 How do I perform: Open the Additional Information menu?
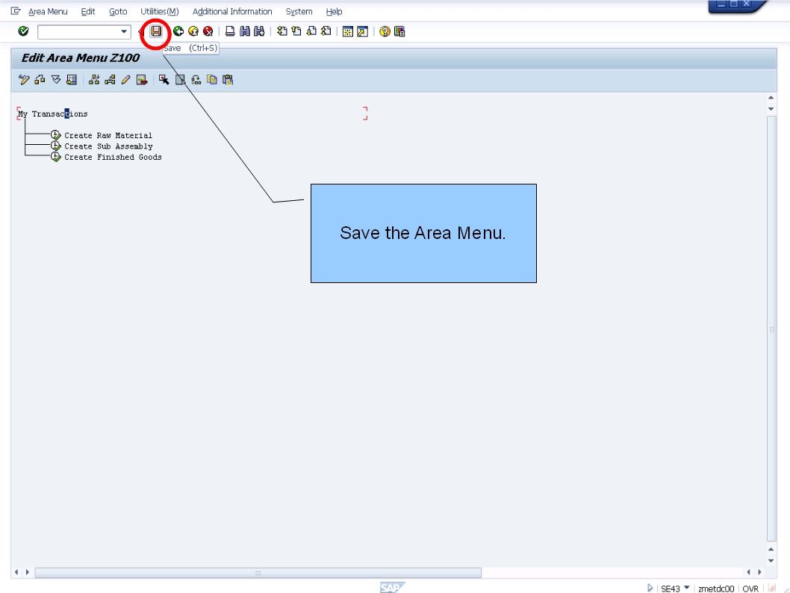232,11
